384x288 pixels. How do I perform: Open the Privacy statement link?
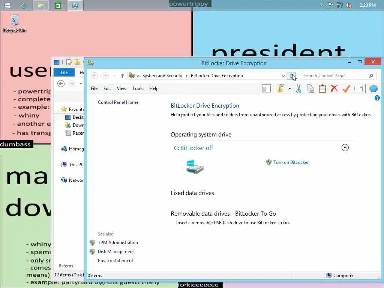point(115,261)
